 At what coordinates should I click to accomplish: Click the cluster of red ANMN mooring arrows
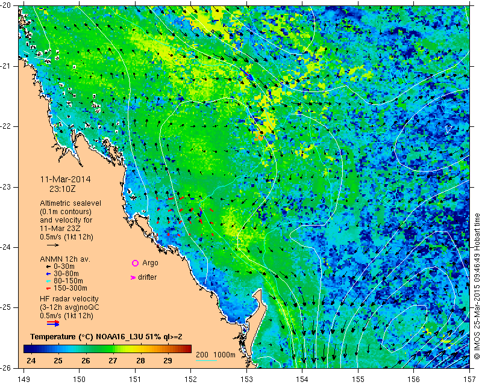[184, 216]
